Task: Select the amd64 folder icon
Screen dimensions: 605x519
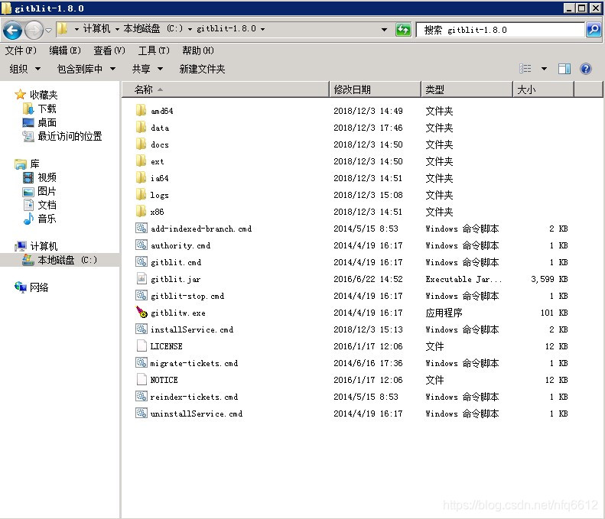Action: [141, 110]
